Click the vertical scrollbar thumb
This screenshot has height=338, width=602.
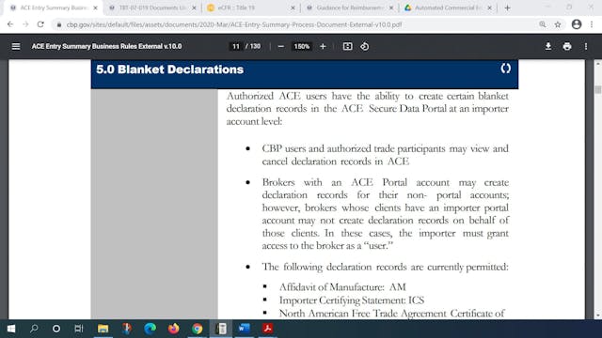point(598,90)
